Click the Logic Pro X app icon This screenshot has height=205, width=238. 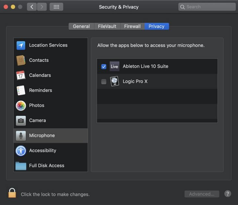pos(114,81)
